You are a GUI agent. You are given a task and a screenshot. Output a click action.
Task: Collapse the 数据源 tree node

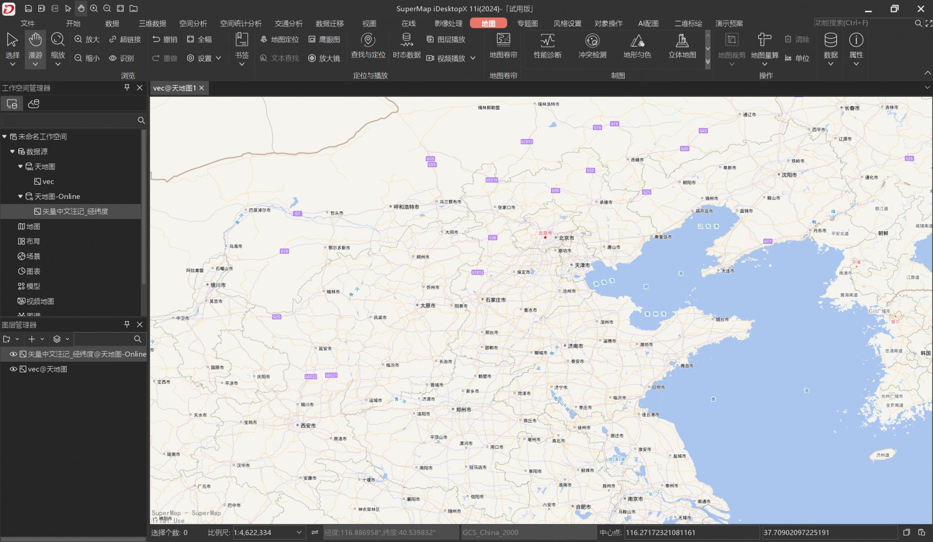[12, 151]
